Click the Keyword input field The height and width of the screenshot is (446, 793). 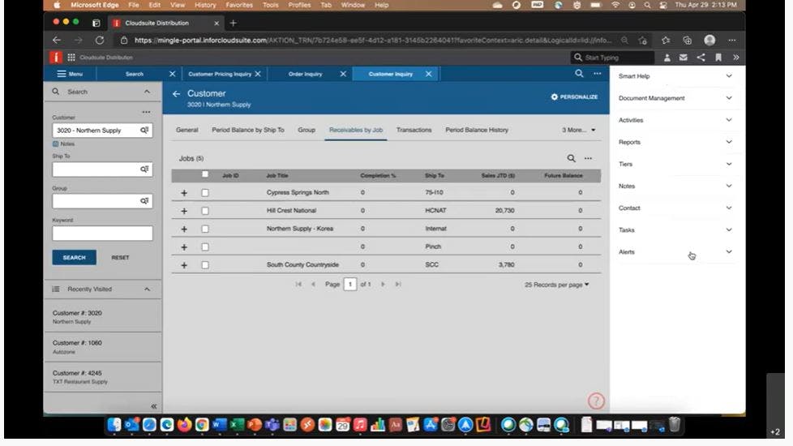pos(102,233)
